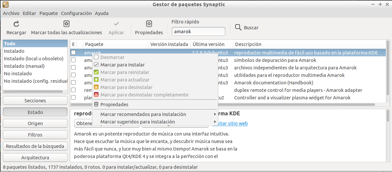Sort by the E status column header

pos(73,44)
